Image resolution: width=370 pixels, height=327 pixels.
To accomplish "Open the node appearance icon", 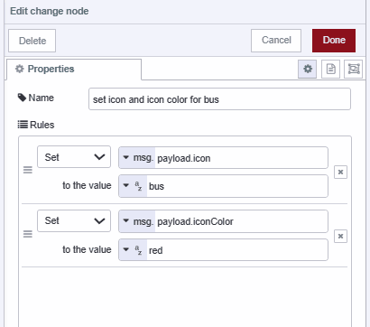I will click(354, 70).
